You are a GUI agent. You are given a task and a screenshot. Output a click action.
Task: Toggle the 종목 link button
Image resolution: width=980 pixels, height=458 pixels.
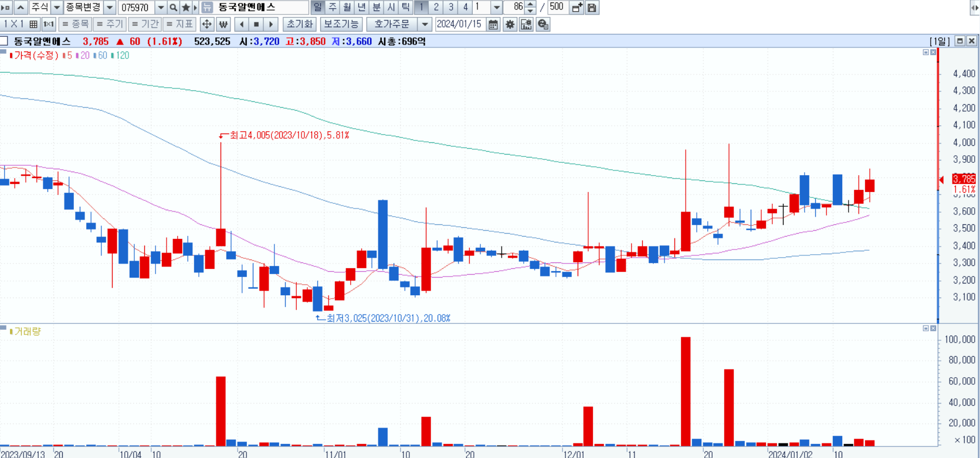75,25
